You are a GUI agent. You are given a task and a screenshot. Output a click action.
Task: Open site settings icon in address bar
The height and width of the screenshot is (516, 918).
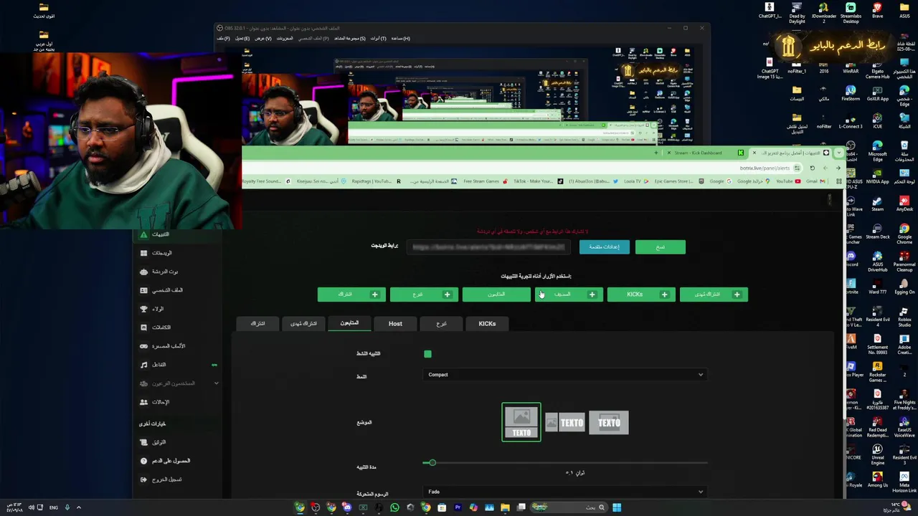pos(798,168)
